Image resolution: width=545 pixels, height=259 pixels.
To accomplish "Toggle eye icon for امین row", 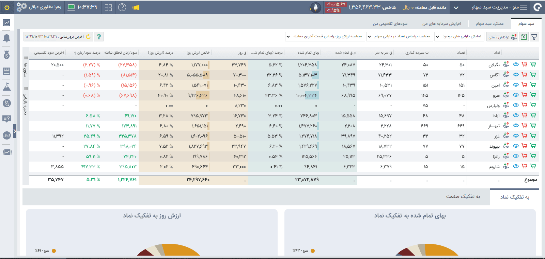I will 516,85.
